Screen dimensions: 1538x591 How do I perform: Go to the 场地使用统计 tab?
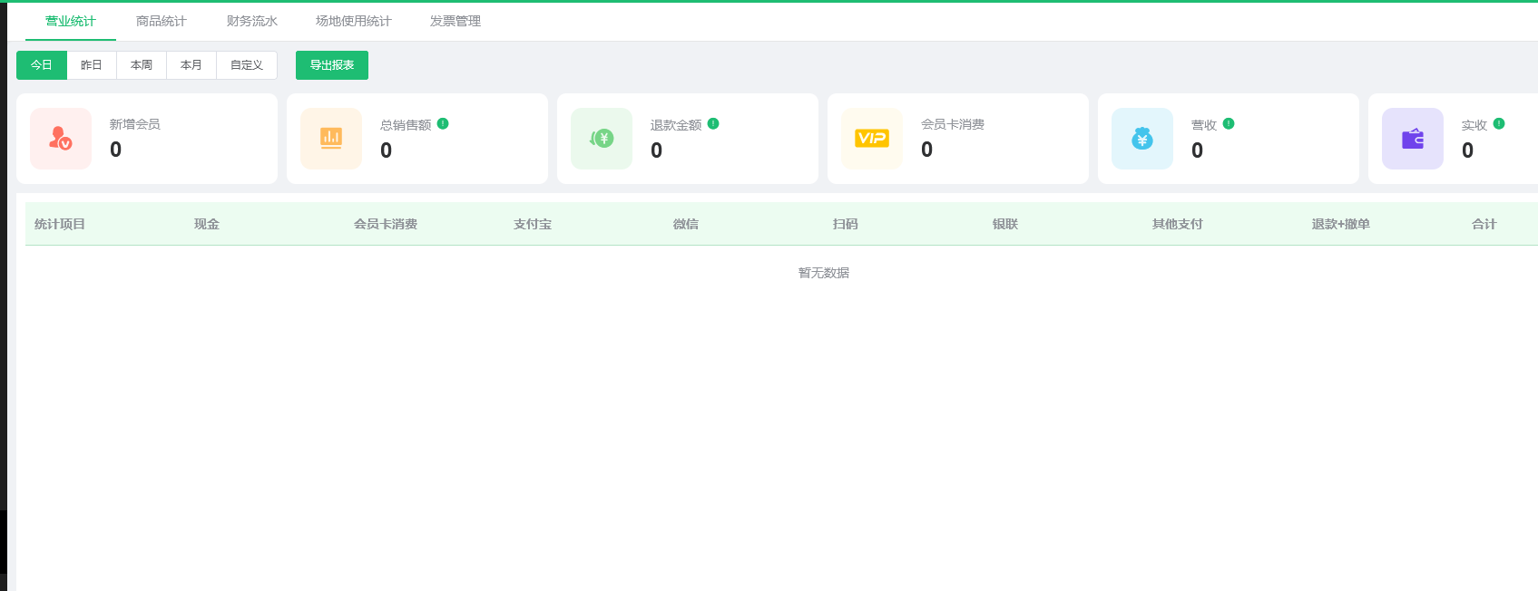(x=354, y=21)
